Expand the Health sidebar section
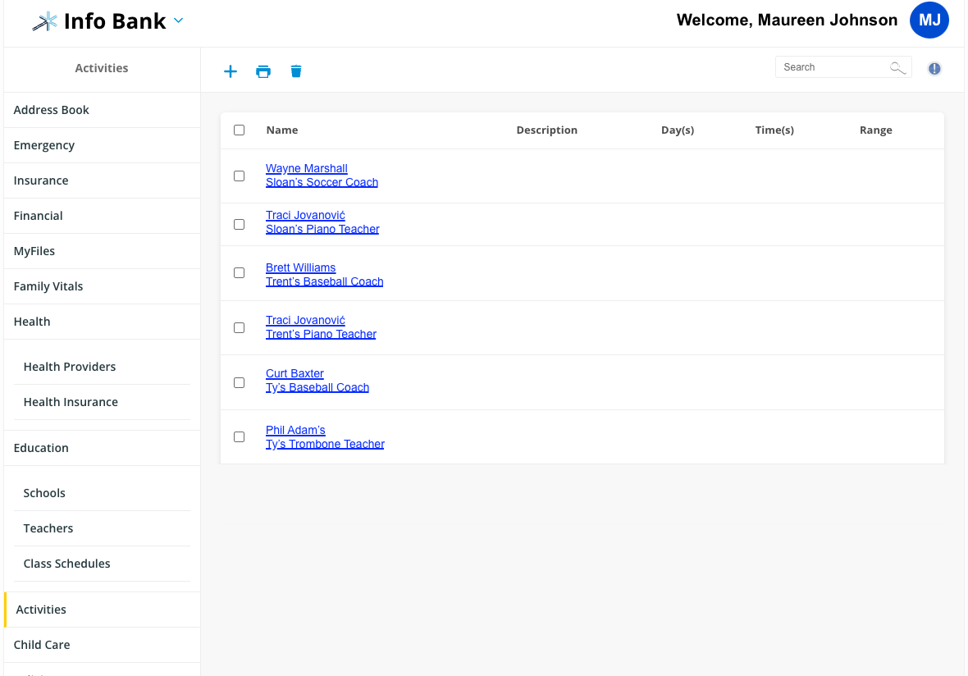Image resolution: width=968 pixels, height=676 pixels. 102,322
